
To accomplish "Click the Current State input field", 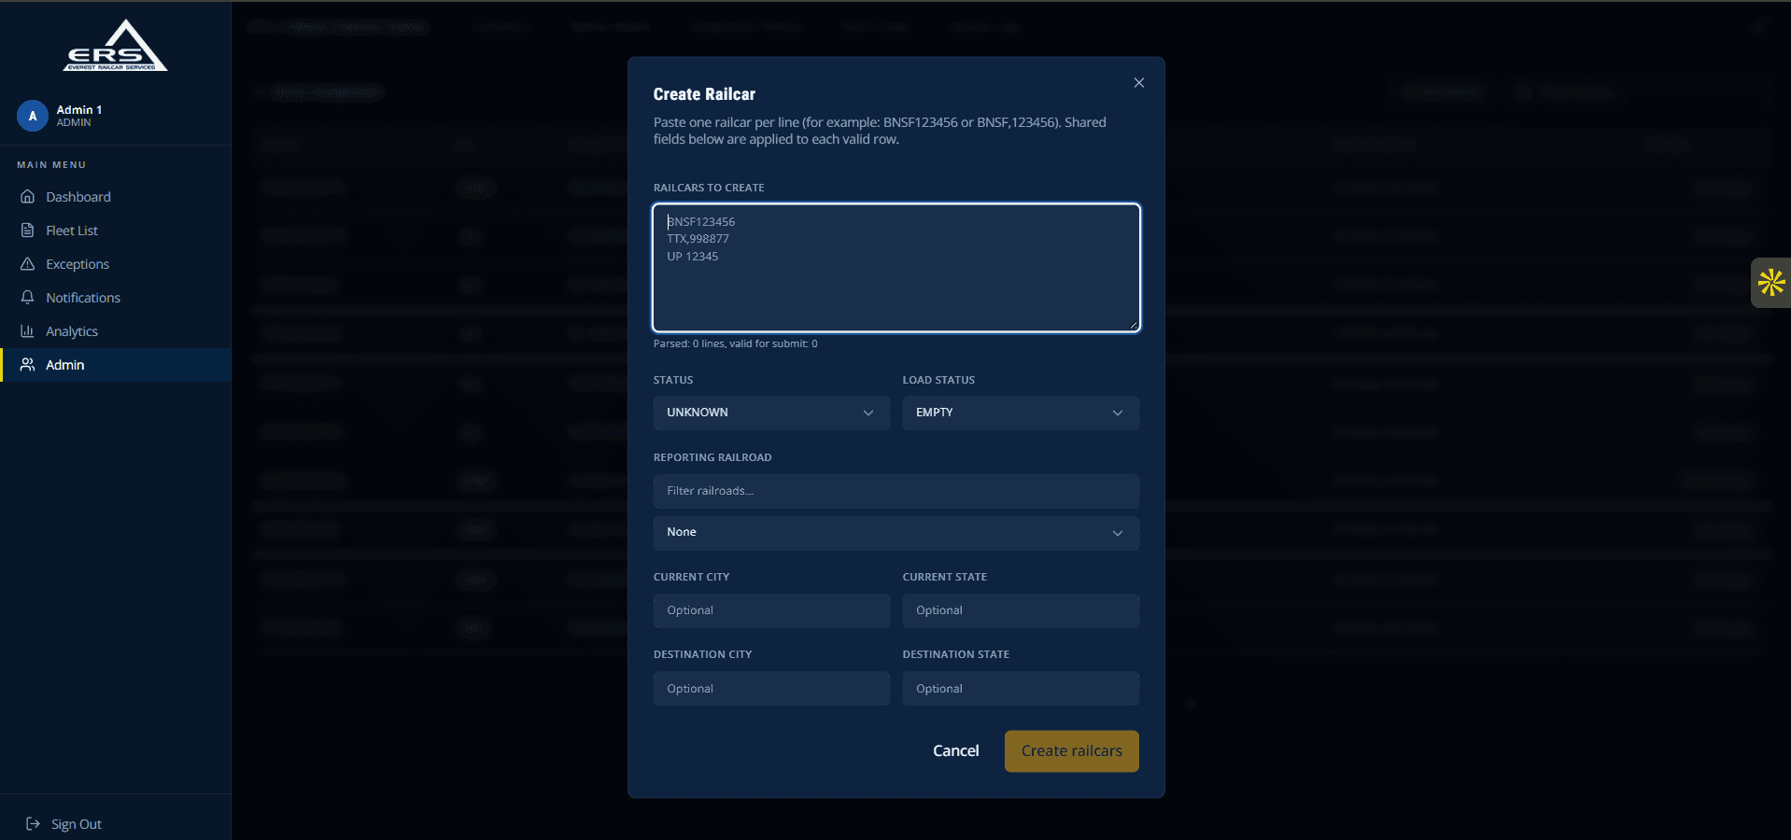I will coord(1021,610).
